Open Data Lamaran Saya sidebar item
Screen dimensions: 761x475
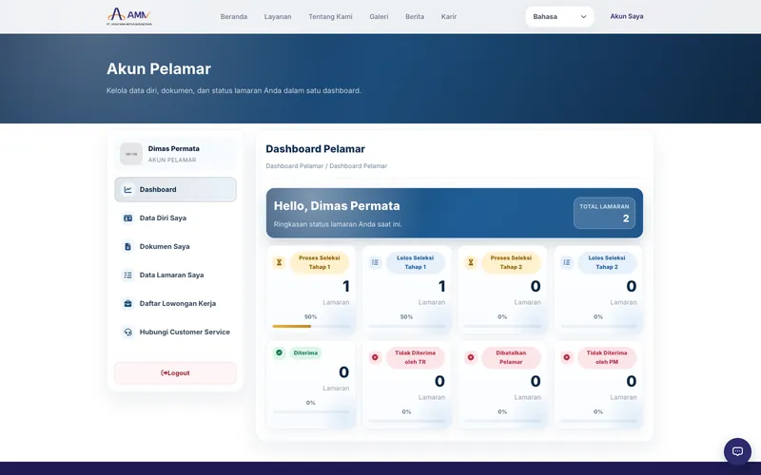point(175,275)
